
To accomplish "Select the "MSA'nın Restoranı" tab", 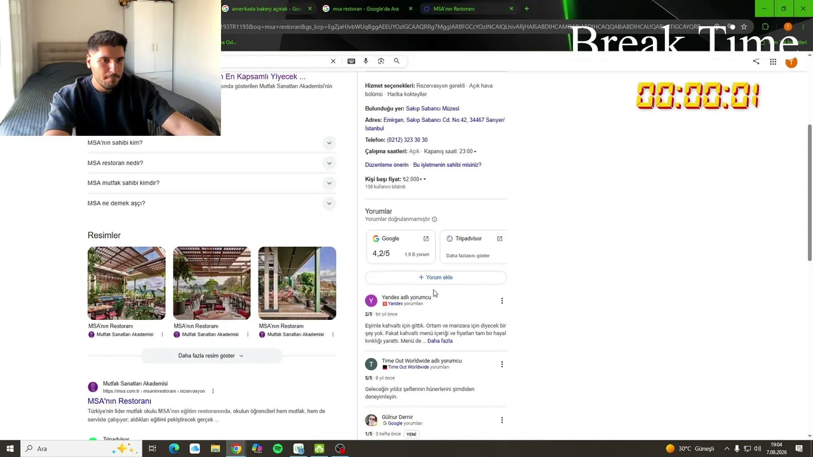I will (467, 9).
